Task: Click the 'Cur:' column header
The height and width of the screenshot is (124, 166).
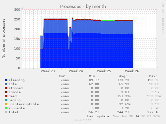Action: [x=63, y=76]
